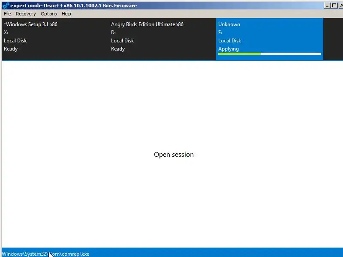Select the Angry Birds Edition Ultimate x86 tile

coord(162,39)
